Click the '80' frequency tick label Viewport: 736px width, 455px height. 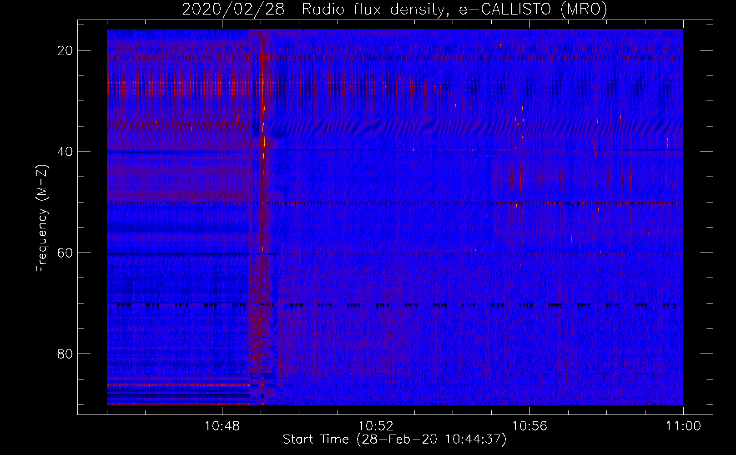point(65,354)
